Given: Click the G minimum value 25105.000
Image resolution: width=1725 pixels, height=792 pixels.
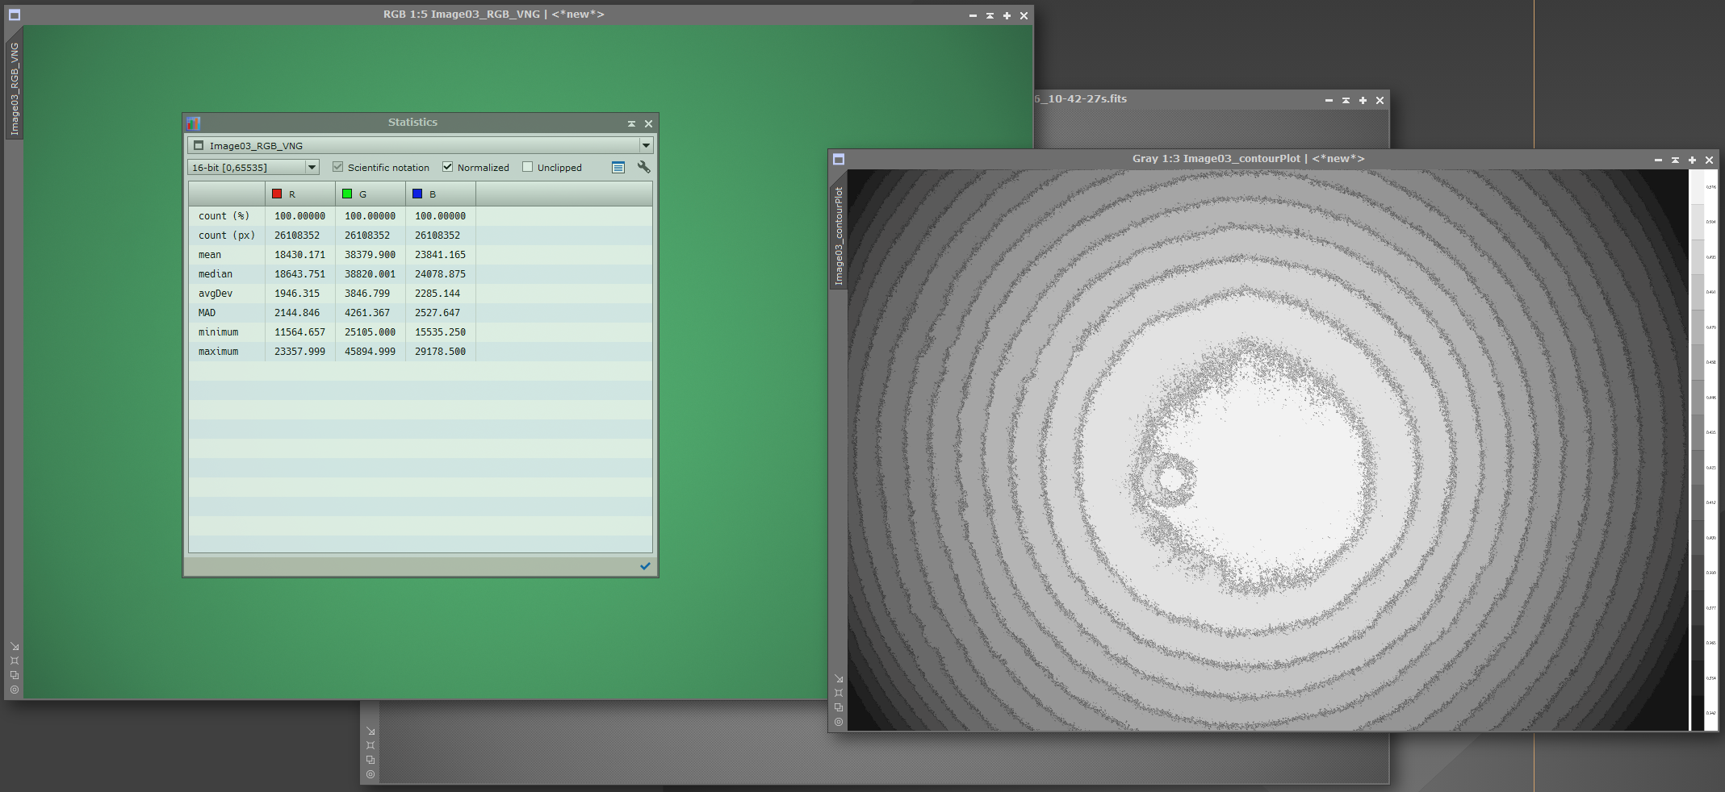Looking at the screenshot, I should (370, 332).
